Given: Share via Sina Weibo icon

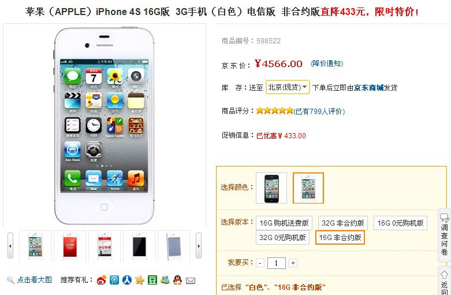Looking at the screenshot, I should tap(102, 280).
